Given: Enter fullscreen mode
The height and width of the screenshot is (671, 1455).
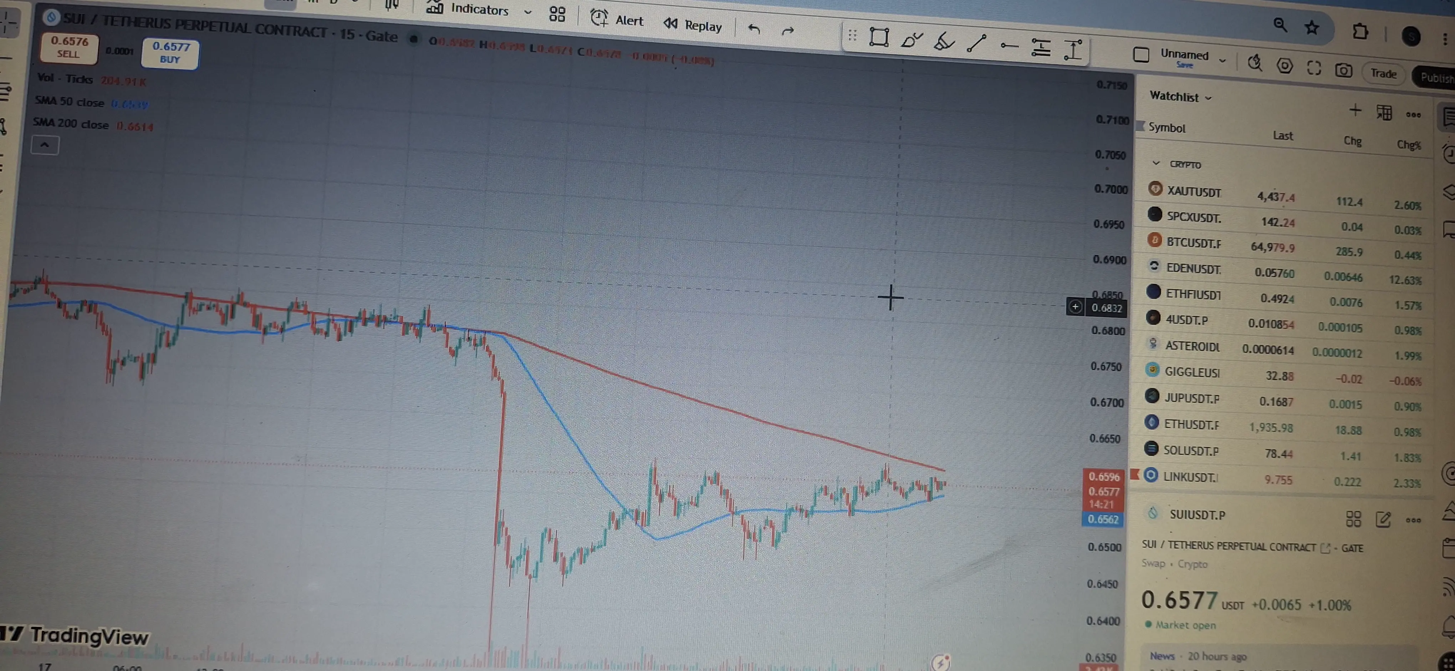Looking at the screenshot, I should 1314,68.
